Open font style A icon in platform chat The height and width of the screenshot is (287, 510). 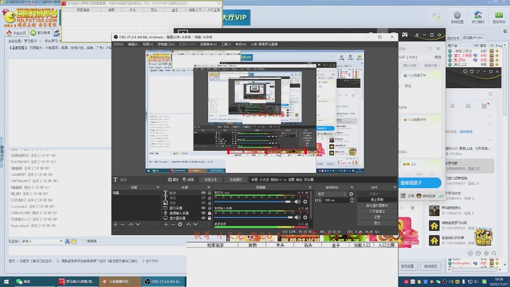click(68, 242)
